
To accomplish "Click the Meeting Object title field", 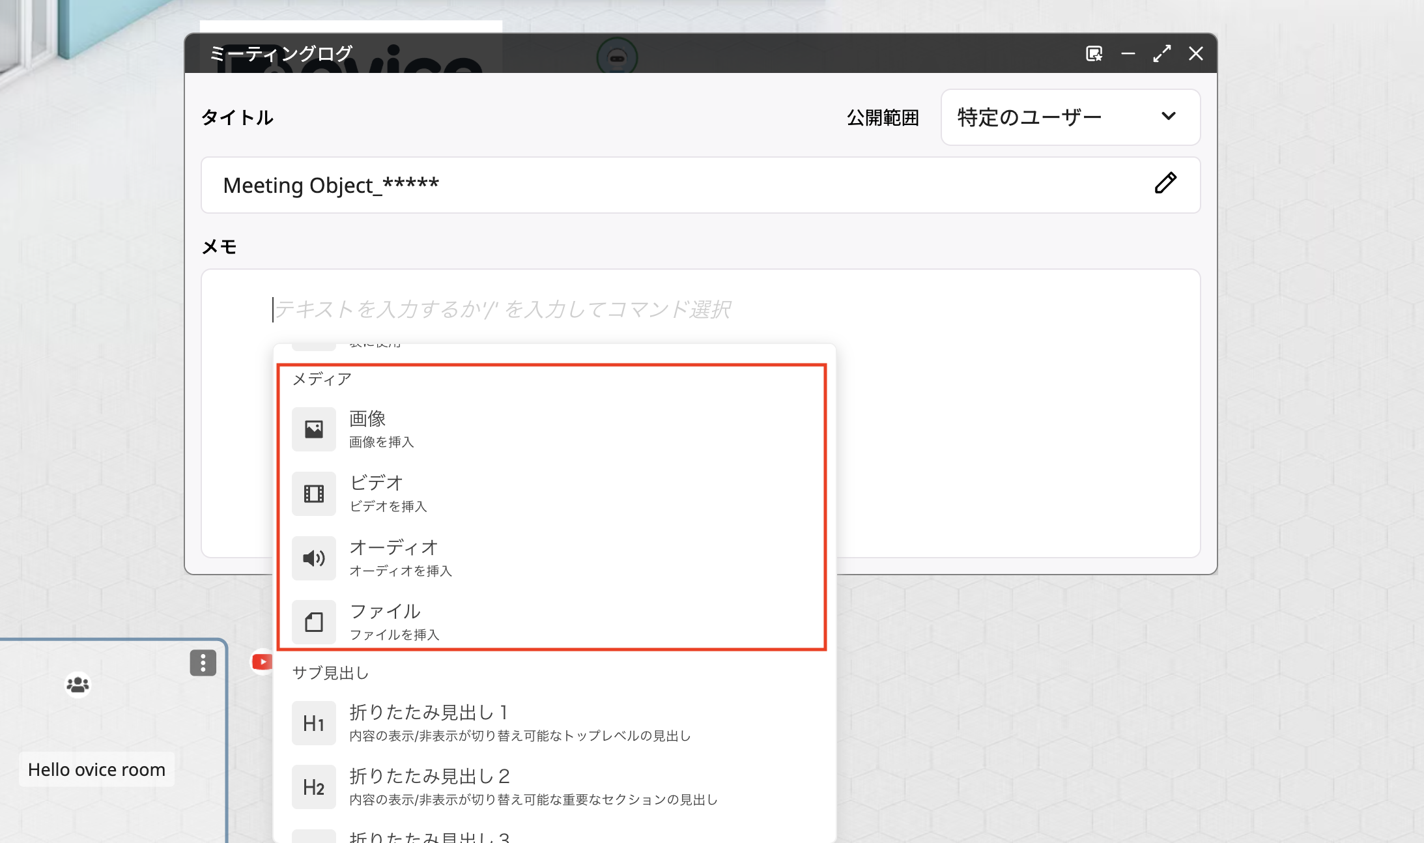I will click(700, 185).
